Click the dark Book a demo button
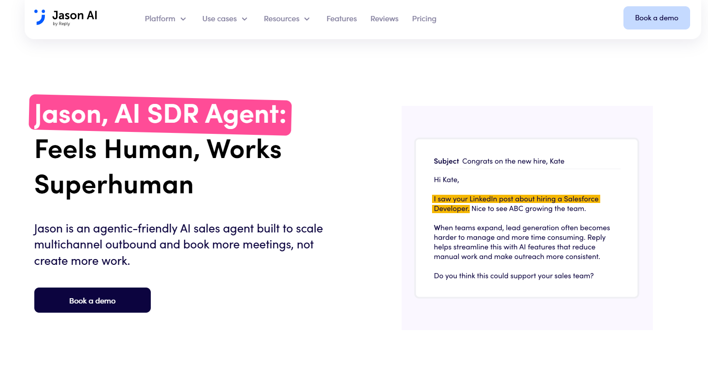 click(92, 300)
